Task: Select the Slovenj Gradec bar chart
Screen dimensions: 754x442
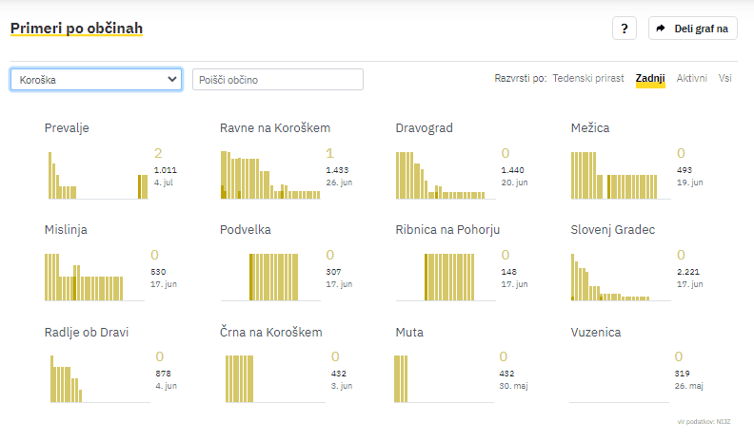Action: [619, 278]
